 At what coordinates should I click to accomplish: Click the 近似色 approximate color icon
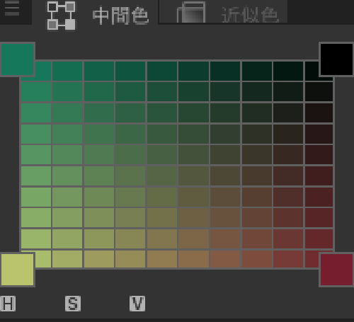191,12
